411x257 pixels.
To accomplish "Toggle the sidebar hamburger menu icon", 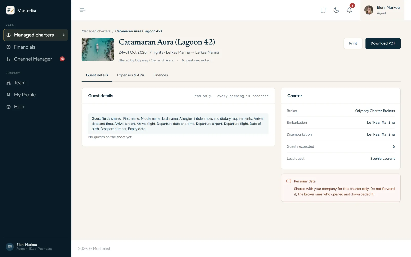I will (82, 10).
